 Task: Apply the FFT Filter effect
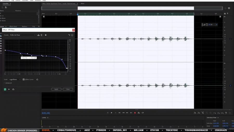tap(56, 89)
